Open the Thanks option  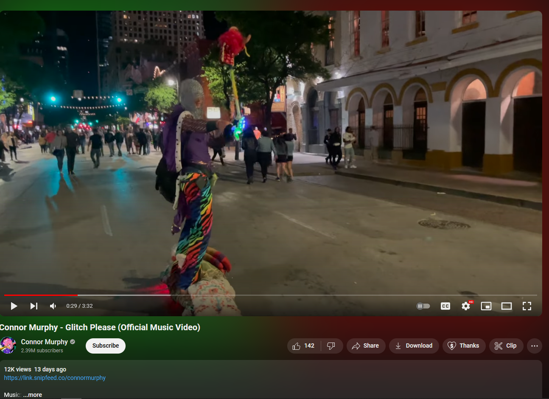pyautogui.click(x=464, y=346)
